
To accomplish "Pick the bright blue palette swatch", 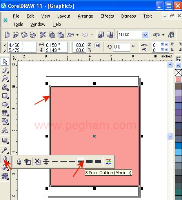I will pos(178,146).
